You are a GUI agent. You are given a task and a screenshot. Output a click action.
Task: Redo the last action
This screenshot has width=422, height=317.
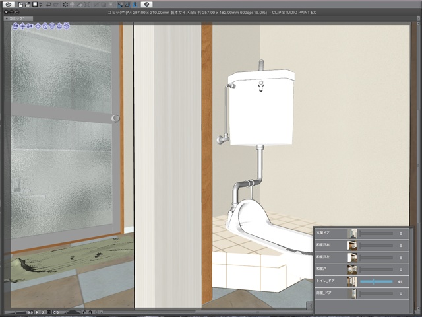click(56, 5)
